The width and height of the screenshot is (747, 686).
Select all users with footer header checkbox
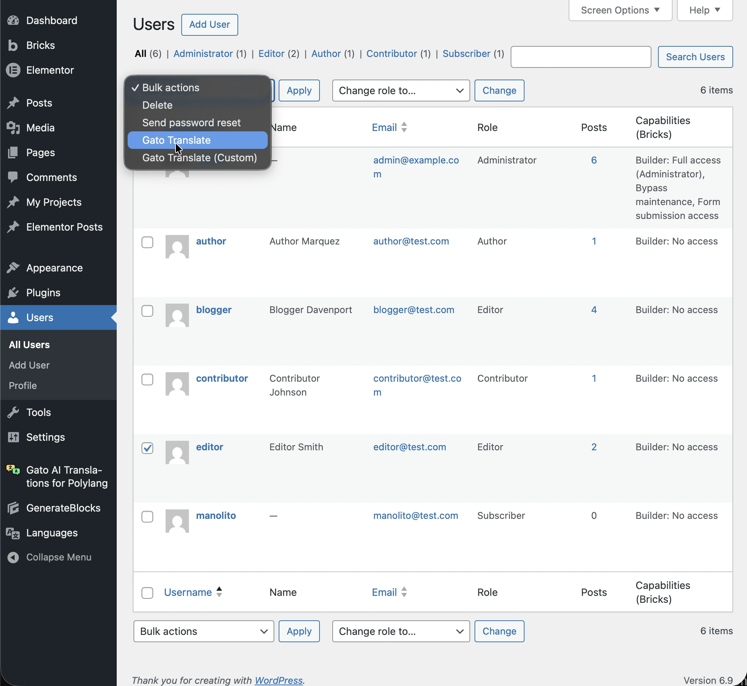point(147,593)
